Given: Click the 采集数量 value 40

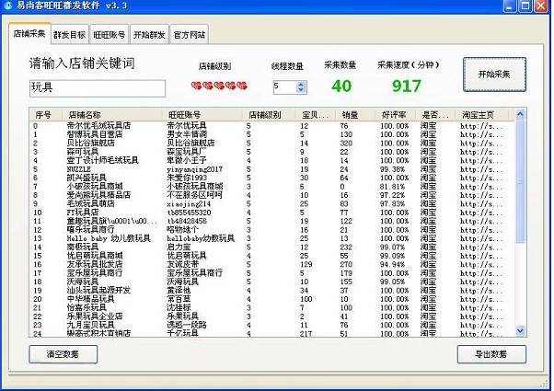Looking at the screenshot, I should point(341,86).
